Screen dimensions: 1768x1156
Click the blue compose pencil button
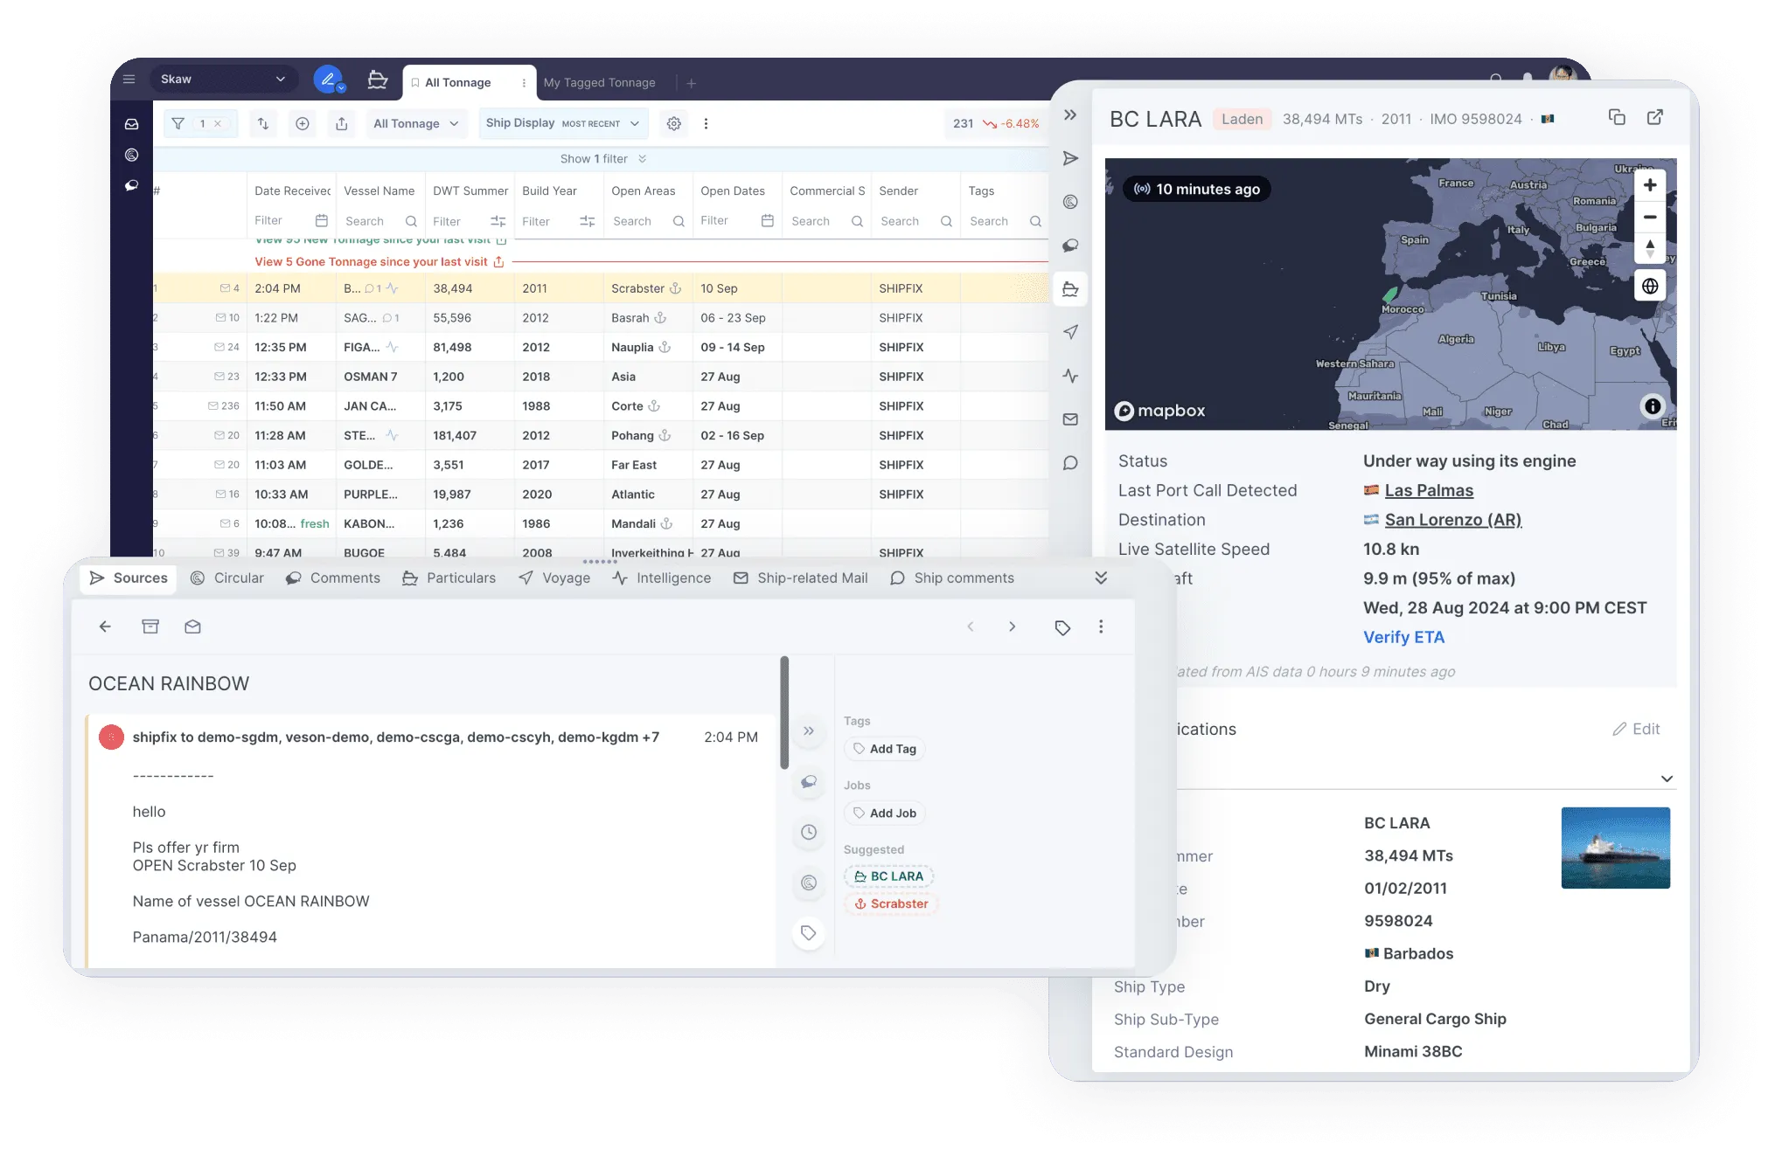click(328, 80)
